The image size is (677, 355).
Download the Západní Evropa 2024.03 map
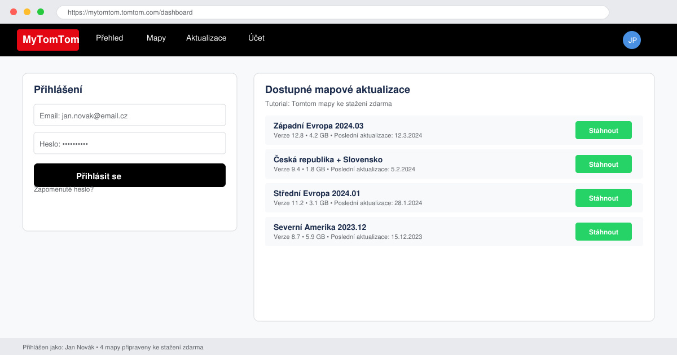click(604, 130)
